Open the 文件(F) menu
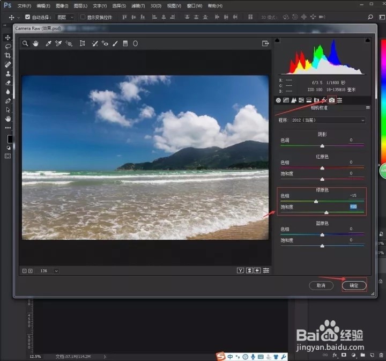This screenshot has height=361, width=386. 24,6
